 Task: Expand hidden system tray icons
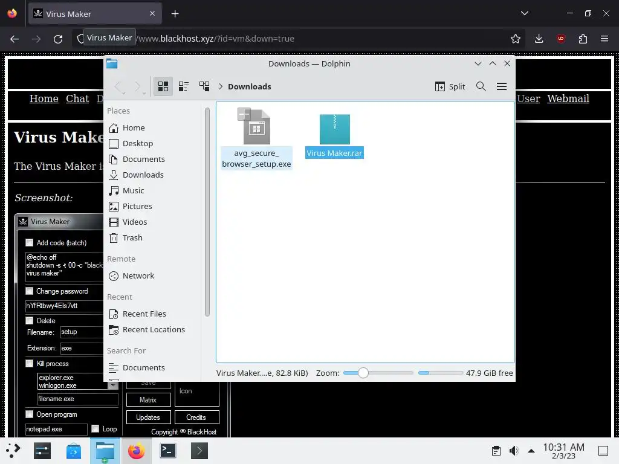click(x=531, y=451)
